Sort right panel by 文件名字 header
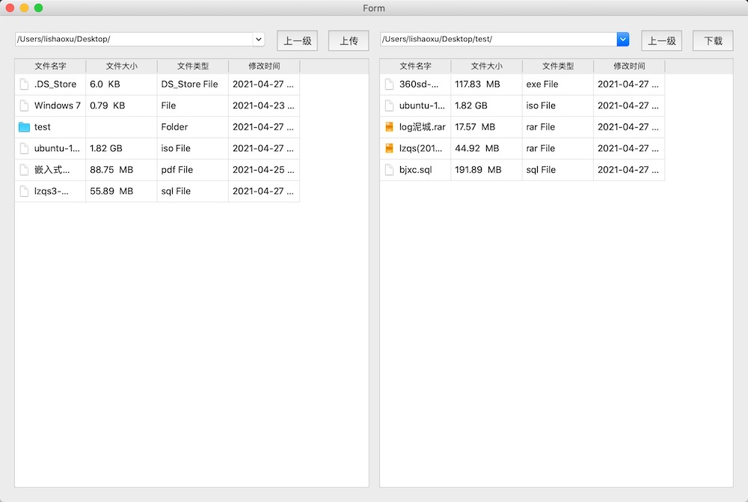 415,67
